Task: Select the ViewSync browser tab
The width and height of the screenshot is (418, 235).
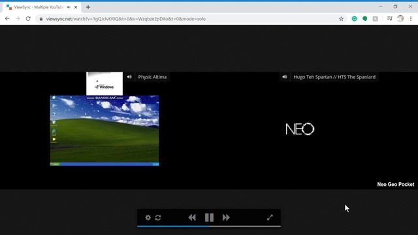Action: (x=41, y=7)
